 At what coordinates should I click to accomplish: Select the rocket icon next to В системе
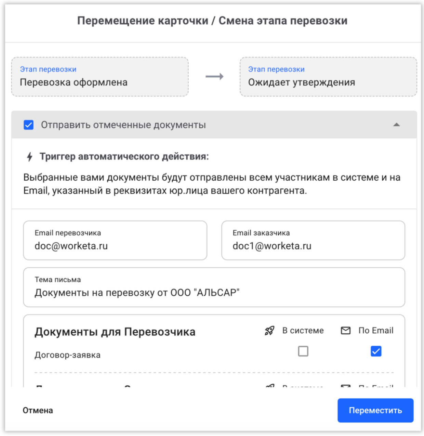tap(269, 331)
